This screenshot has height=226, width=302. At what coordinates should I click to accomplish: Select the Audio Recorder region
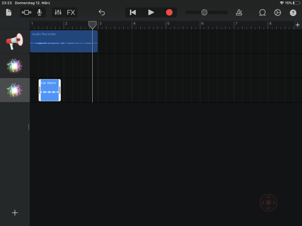click(x=64, y=42)
